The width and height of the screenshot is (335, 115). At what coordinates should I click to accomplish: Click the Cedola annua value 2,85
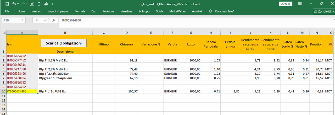click(230, 91)
